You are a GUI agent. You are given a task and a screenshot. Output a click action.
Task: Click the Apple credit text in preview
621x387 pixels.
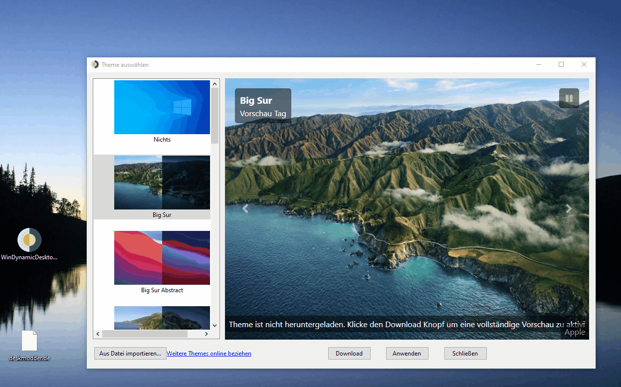(x=575, y=332)
